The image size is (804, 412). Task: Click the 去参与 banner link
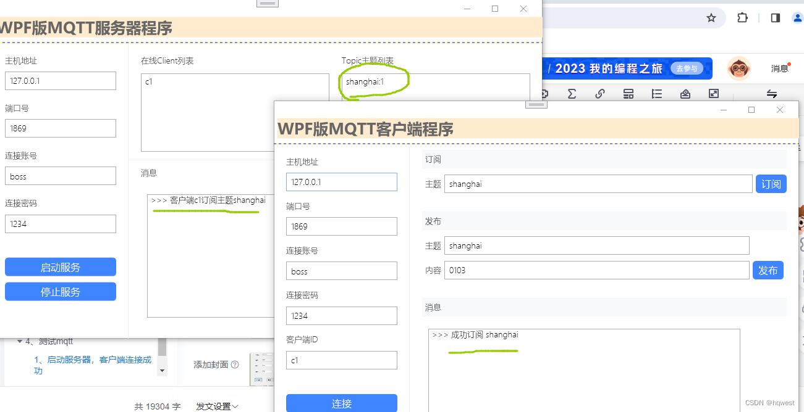pos(687,68)
